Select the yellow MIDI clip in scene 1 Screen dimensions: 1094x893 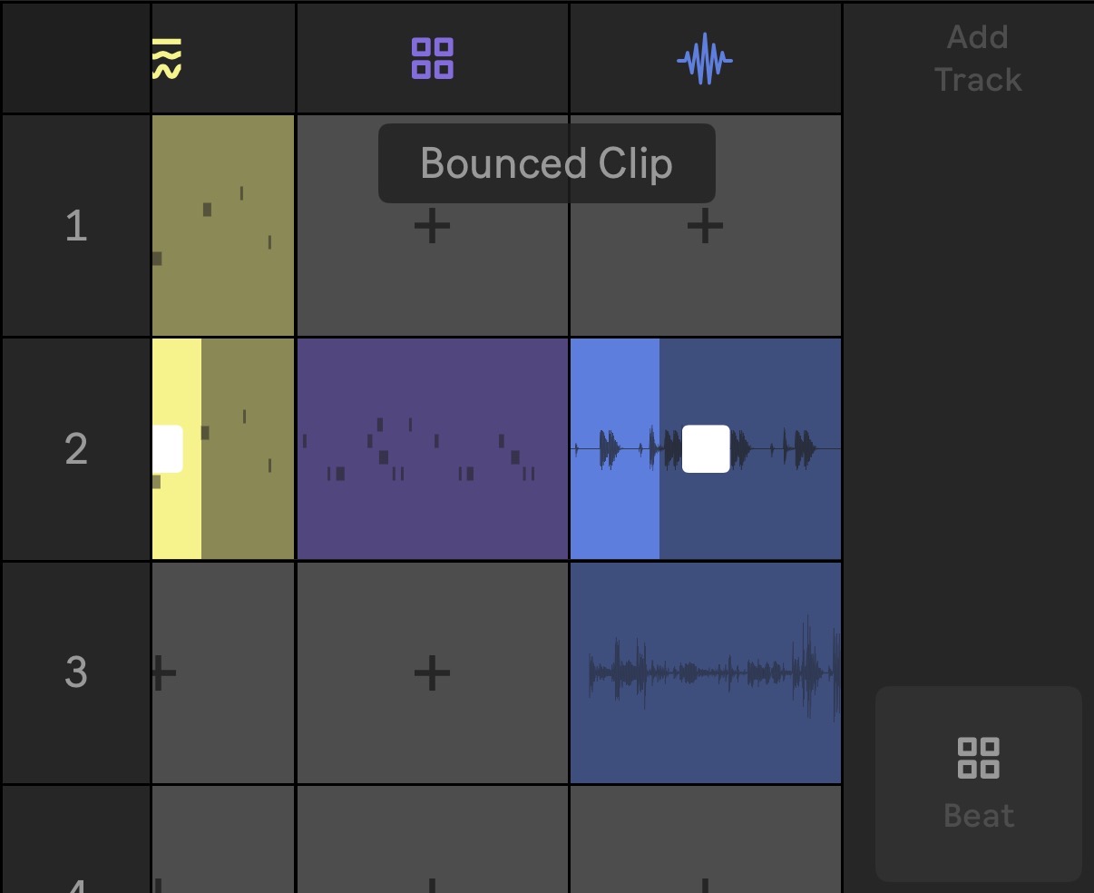coord(223,225)
